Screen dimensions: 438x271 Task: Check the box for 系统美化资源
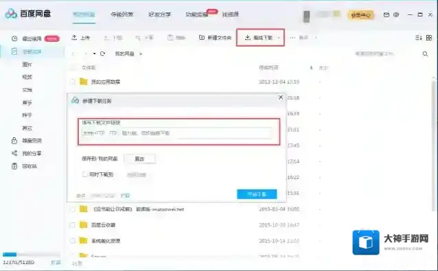point(73,241)
